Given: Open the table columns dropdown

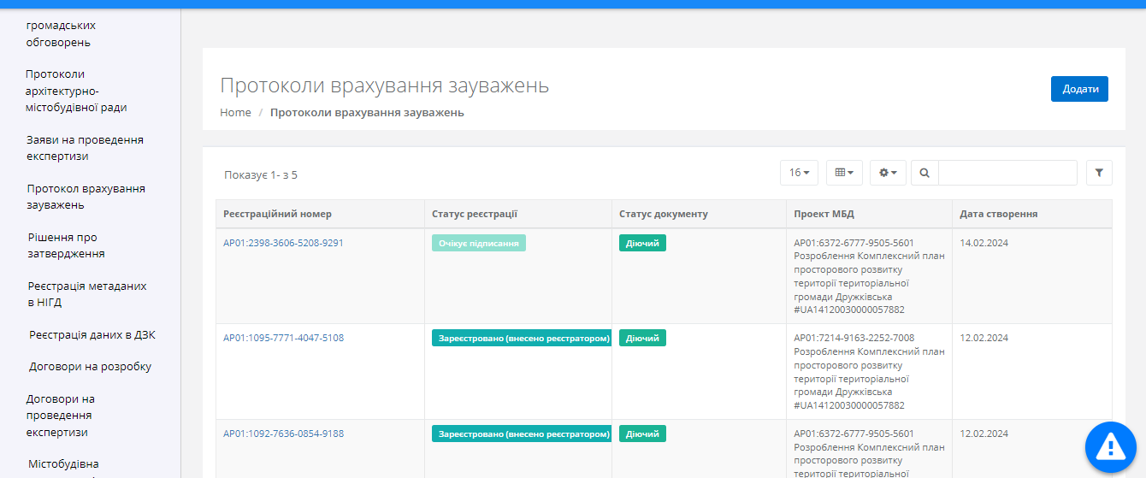Looking at the screenshot, I should (844, 173).
